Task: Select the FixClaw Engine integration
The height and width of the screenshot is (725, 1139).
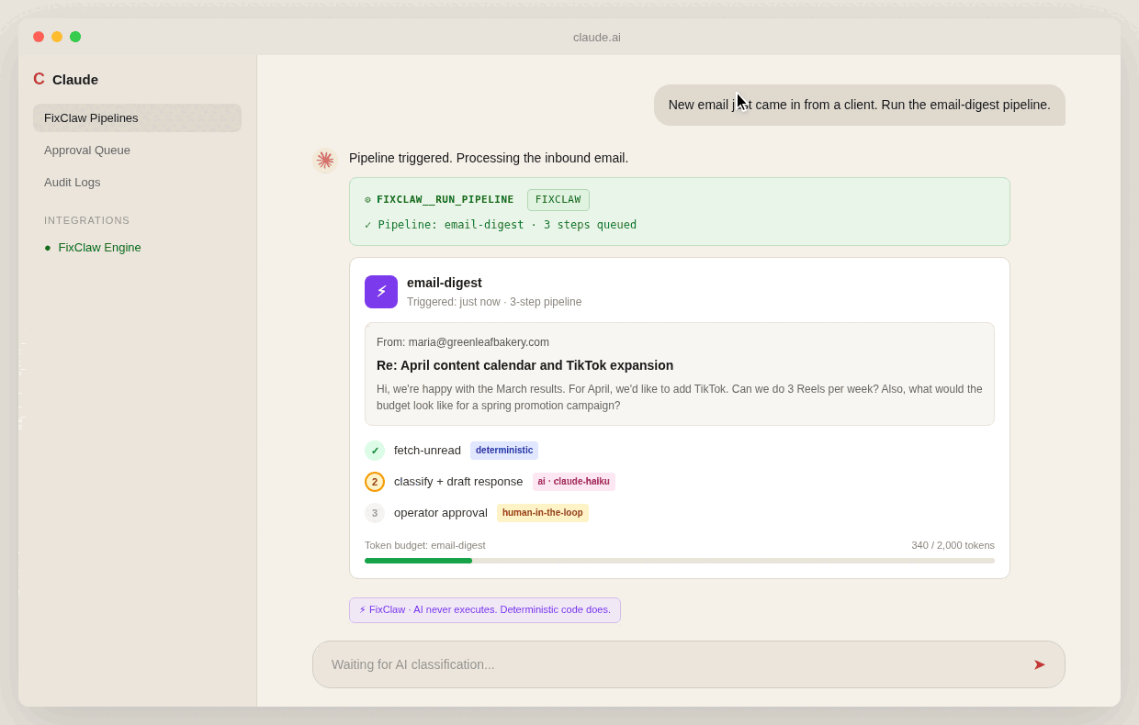Action: (x=137, y=247)
